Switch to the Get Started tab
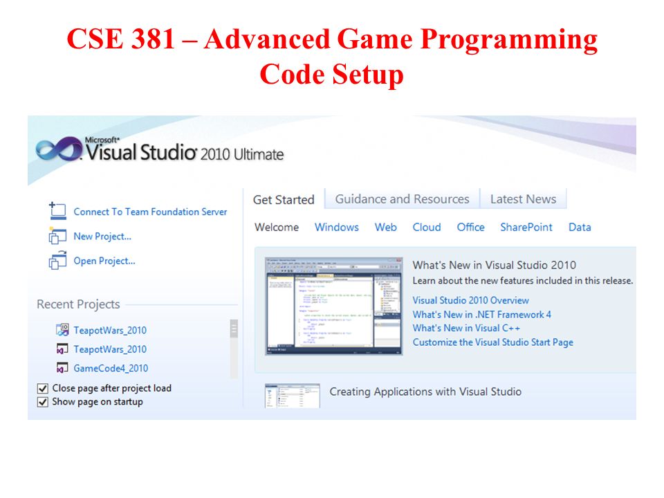 coord(284,199)
